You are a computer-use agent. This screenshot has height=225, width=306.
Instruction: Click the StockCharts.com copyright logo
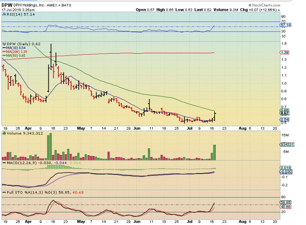click(x=264, y=5)
